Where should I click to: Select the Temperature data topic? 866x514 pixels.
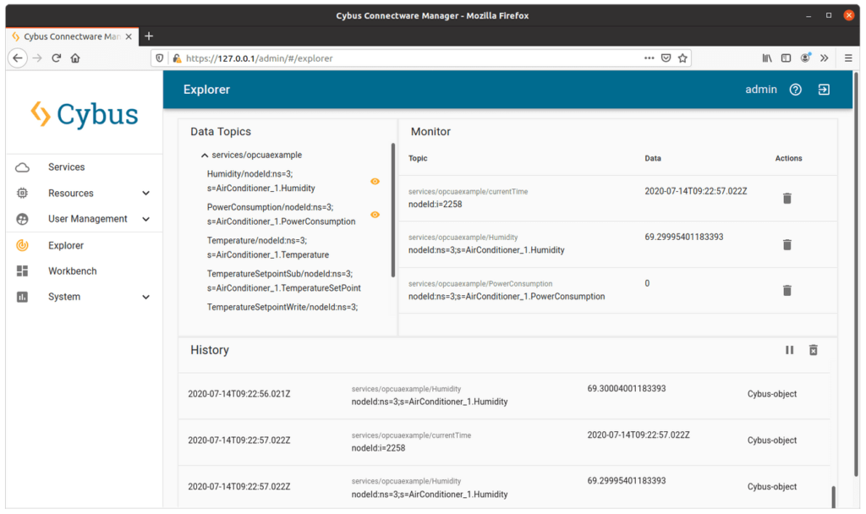268,248
